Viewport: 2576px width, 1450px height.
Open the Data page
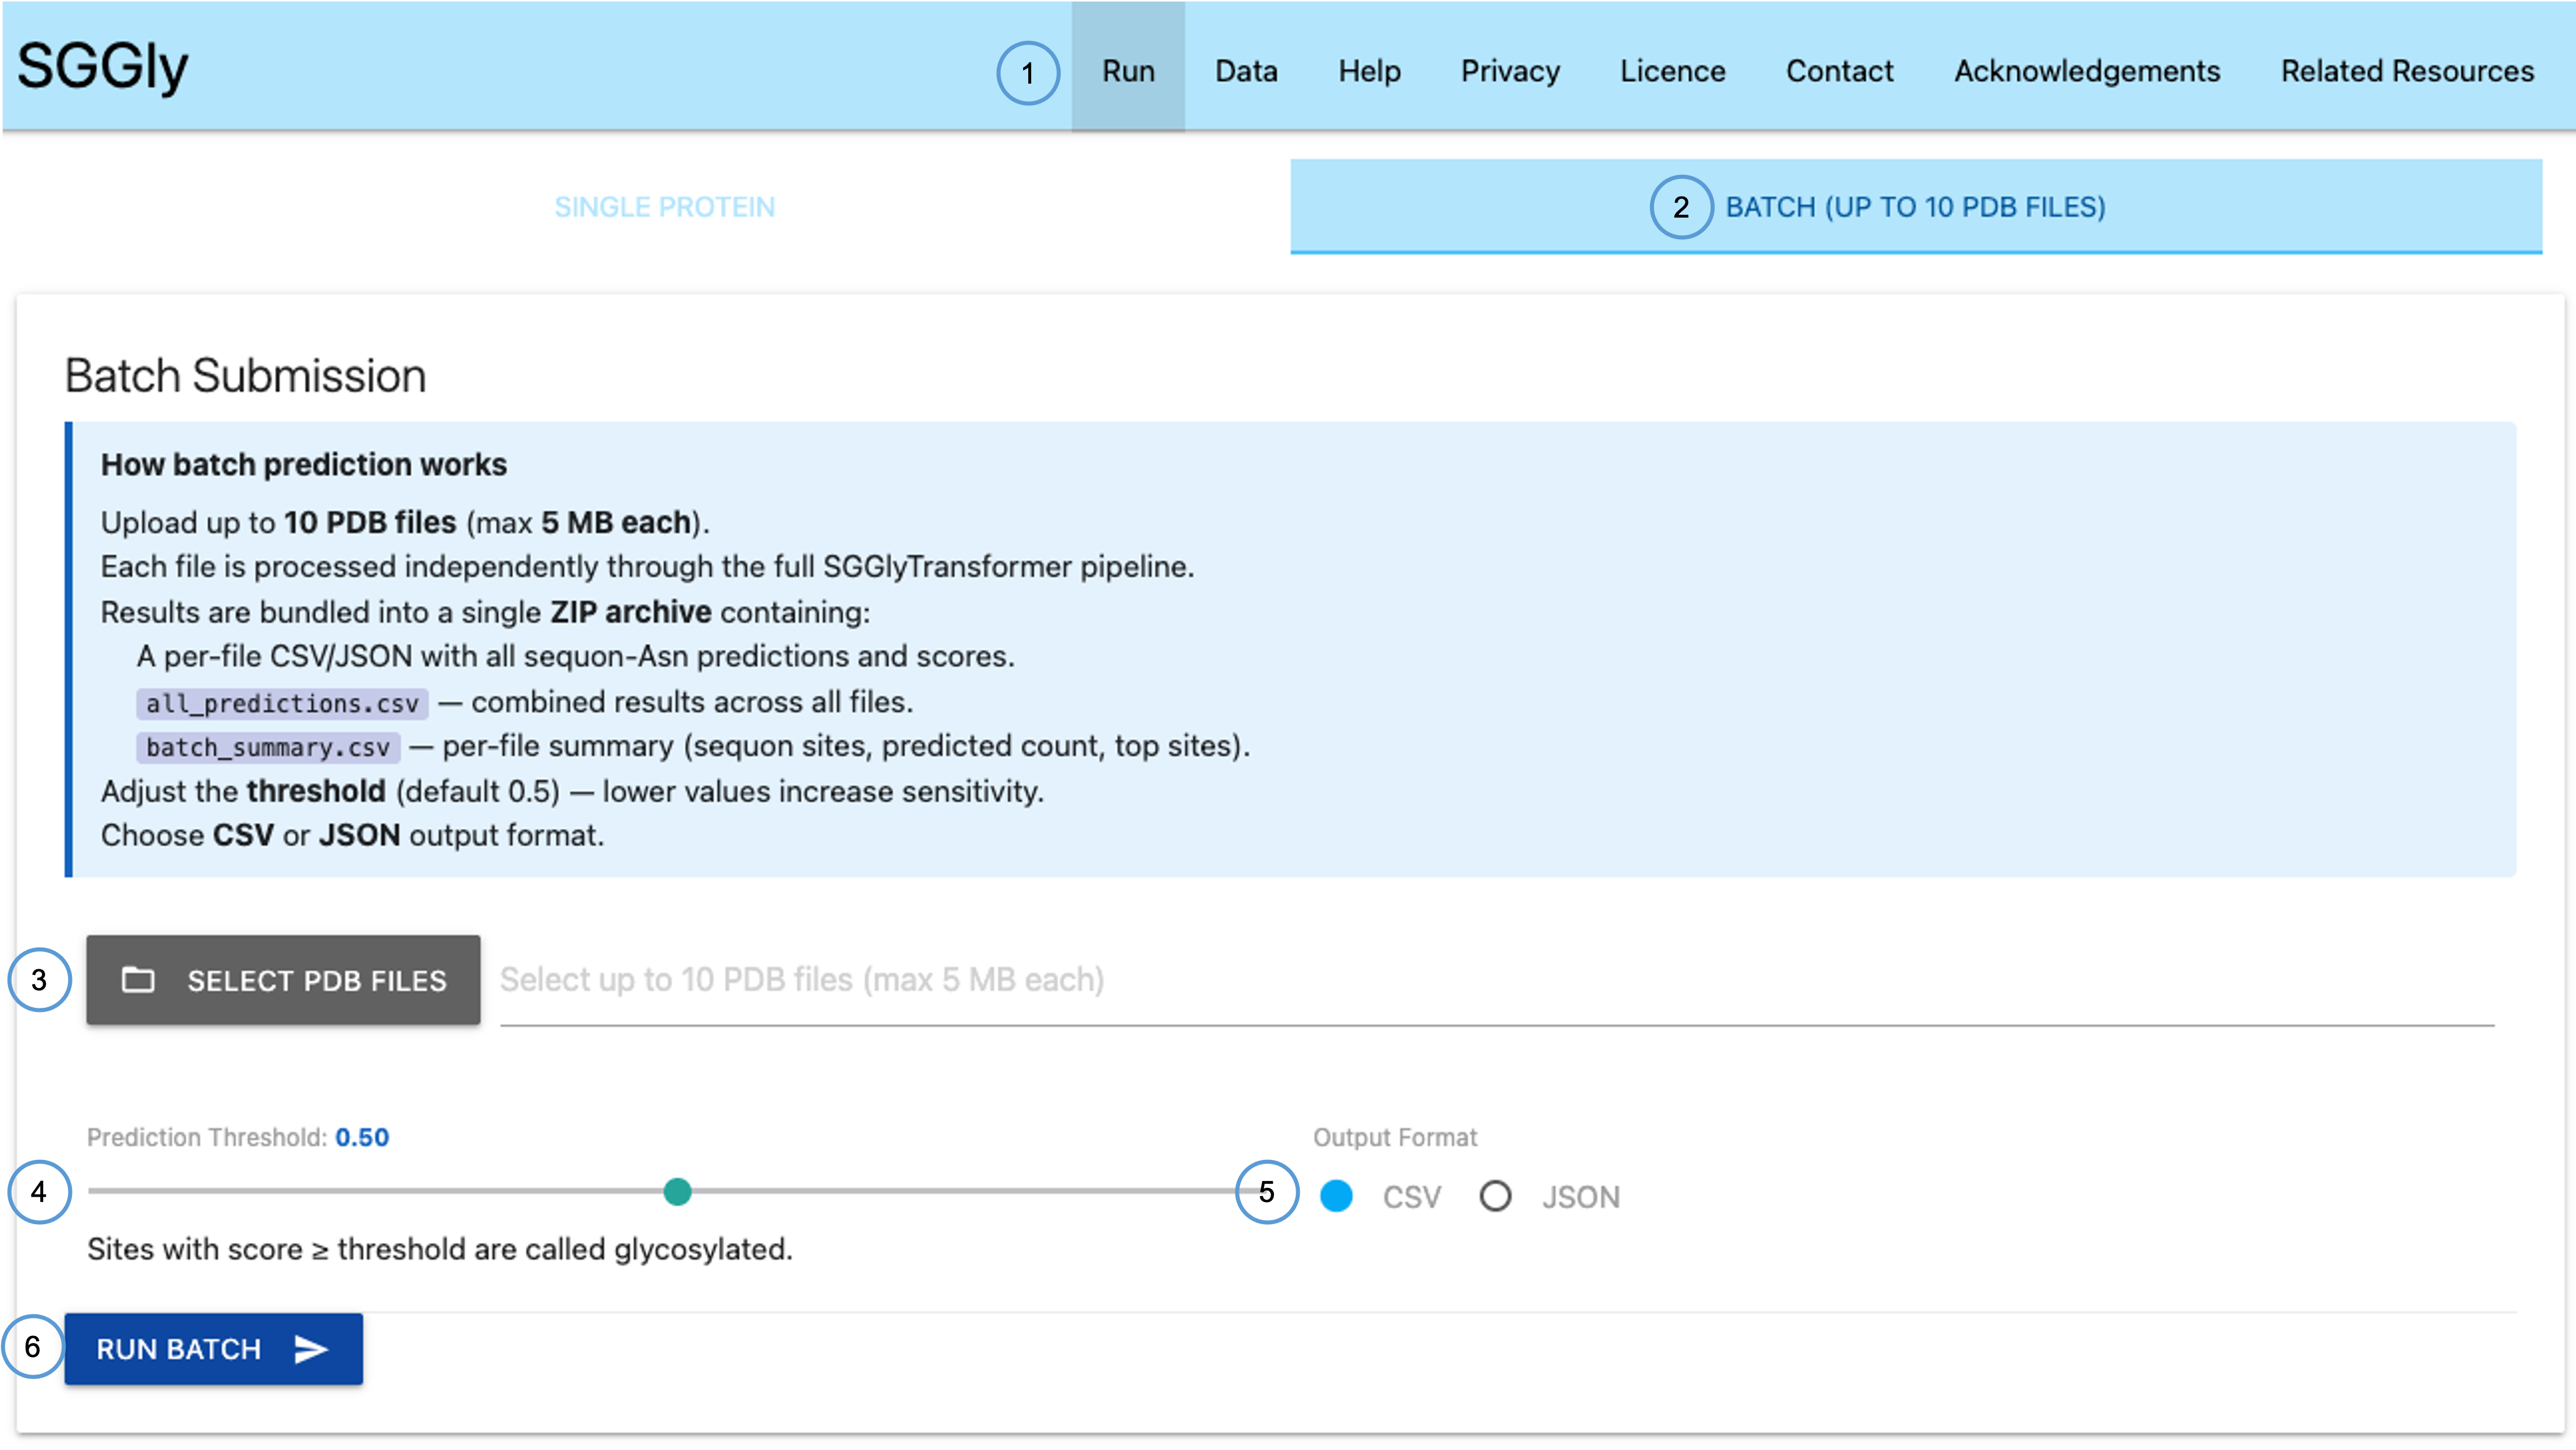tap(1246, 71)
